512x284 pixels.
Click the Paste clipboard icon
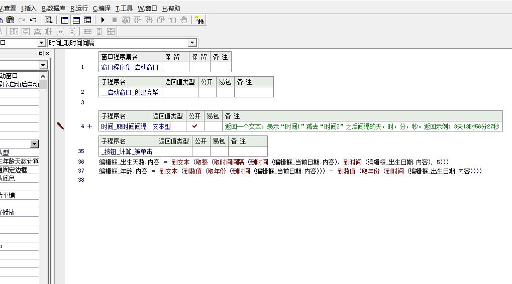(x=11, y=20)
